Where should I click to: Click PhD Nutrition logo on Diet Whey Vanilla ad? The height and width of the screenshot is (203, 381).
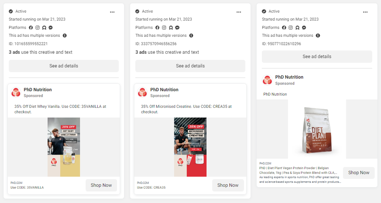tap(16, 92)
